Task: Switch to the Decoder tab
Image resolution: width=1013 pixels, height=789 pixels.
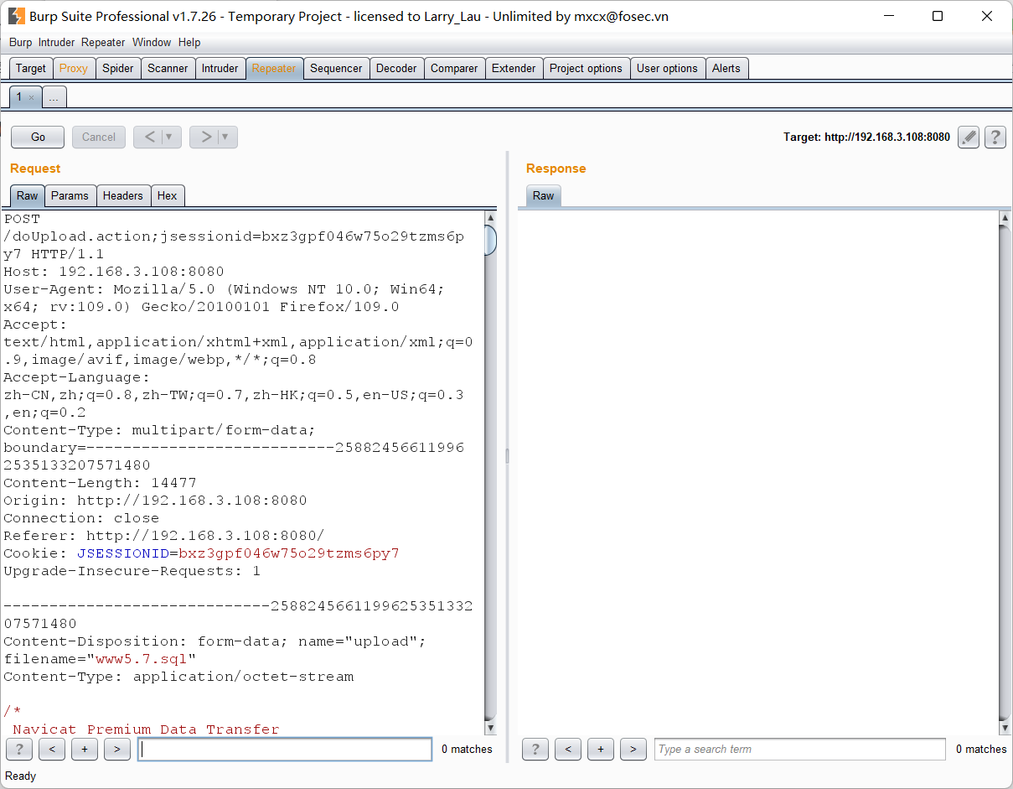Action: coord(396,68)
